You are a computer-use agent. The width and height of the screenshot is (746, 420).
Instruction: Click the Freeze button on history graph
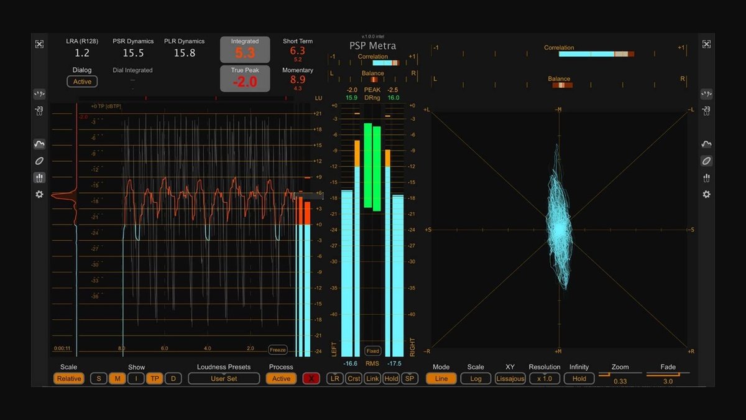click(278, 350)
